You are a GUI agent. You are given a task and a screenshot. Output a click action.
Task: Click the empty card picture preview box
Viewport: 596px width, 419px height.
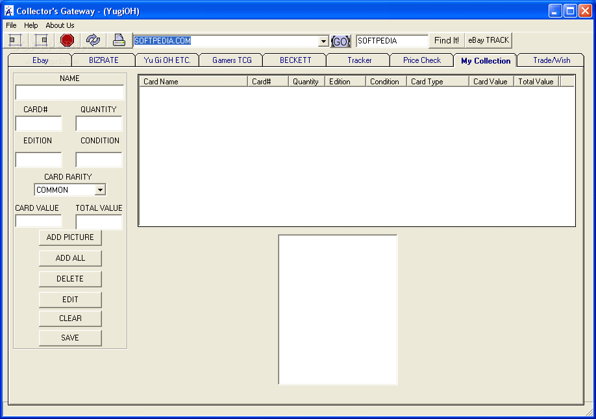pos(338,309)
